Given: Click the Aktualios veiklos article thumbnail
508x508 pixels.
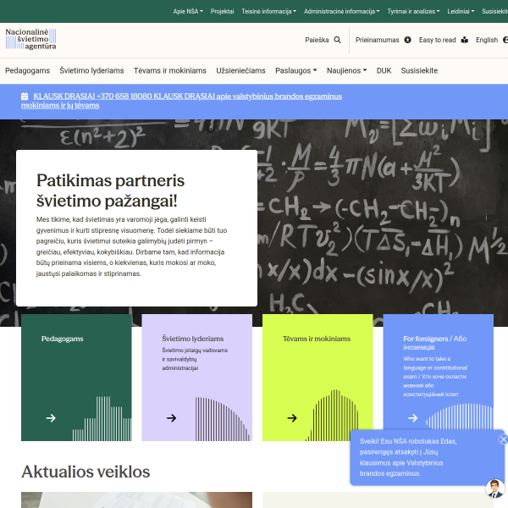Looking at the screenshot, I should click(136, 500).
